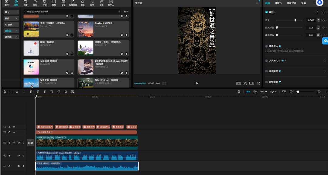Screen dimensions: 328x175
Task: Open the 贴纸 stickers tab
Action: (x=35, y=3)
